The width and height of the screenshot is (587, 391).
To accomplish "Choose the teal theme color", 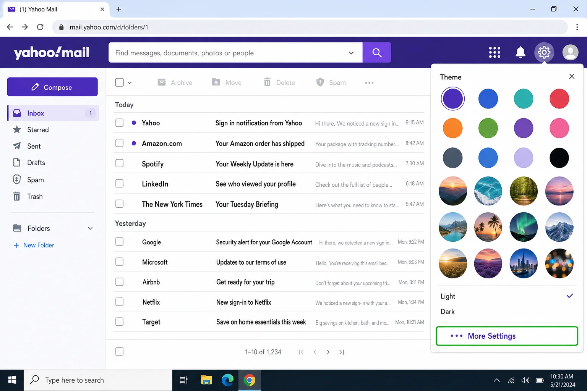I will (524, 99).
